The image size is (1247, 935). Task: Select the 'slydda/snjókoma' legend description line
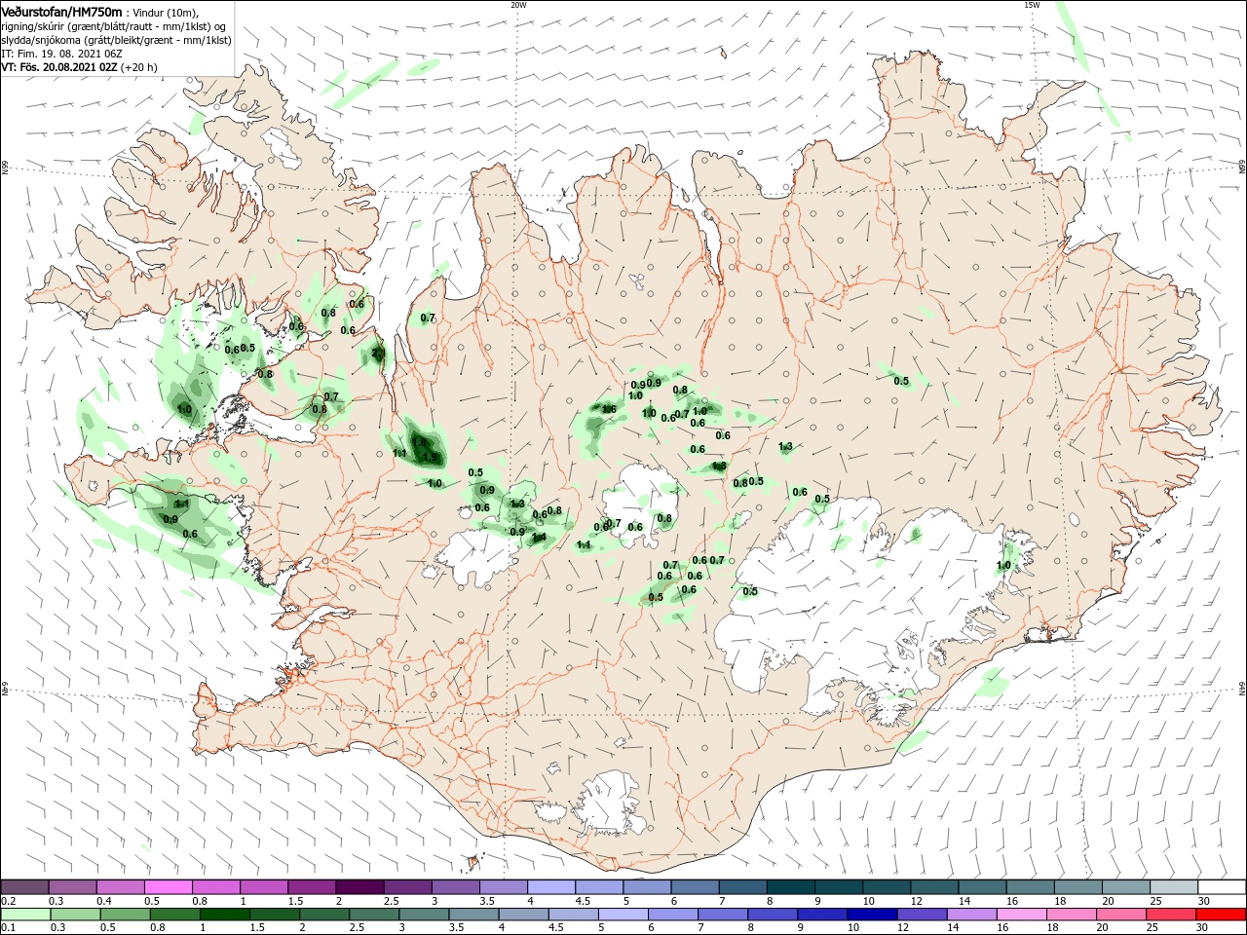click(x=116, y=40)
